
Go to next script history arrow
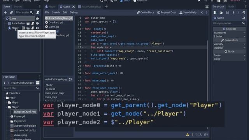[207, 12]
